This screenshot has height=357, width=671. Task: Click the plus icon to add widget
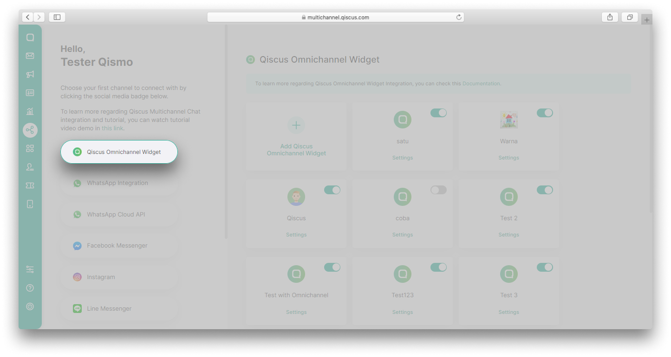(296, 125)
